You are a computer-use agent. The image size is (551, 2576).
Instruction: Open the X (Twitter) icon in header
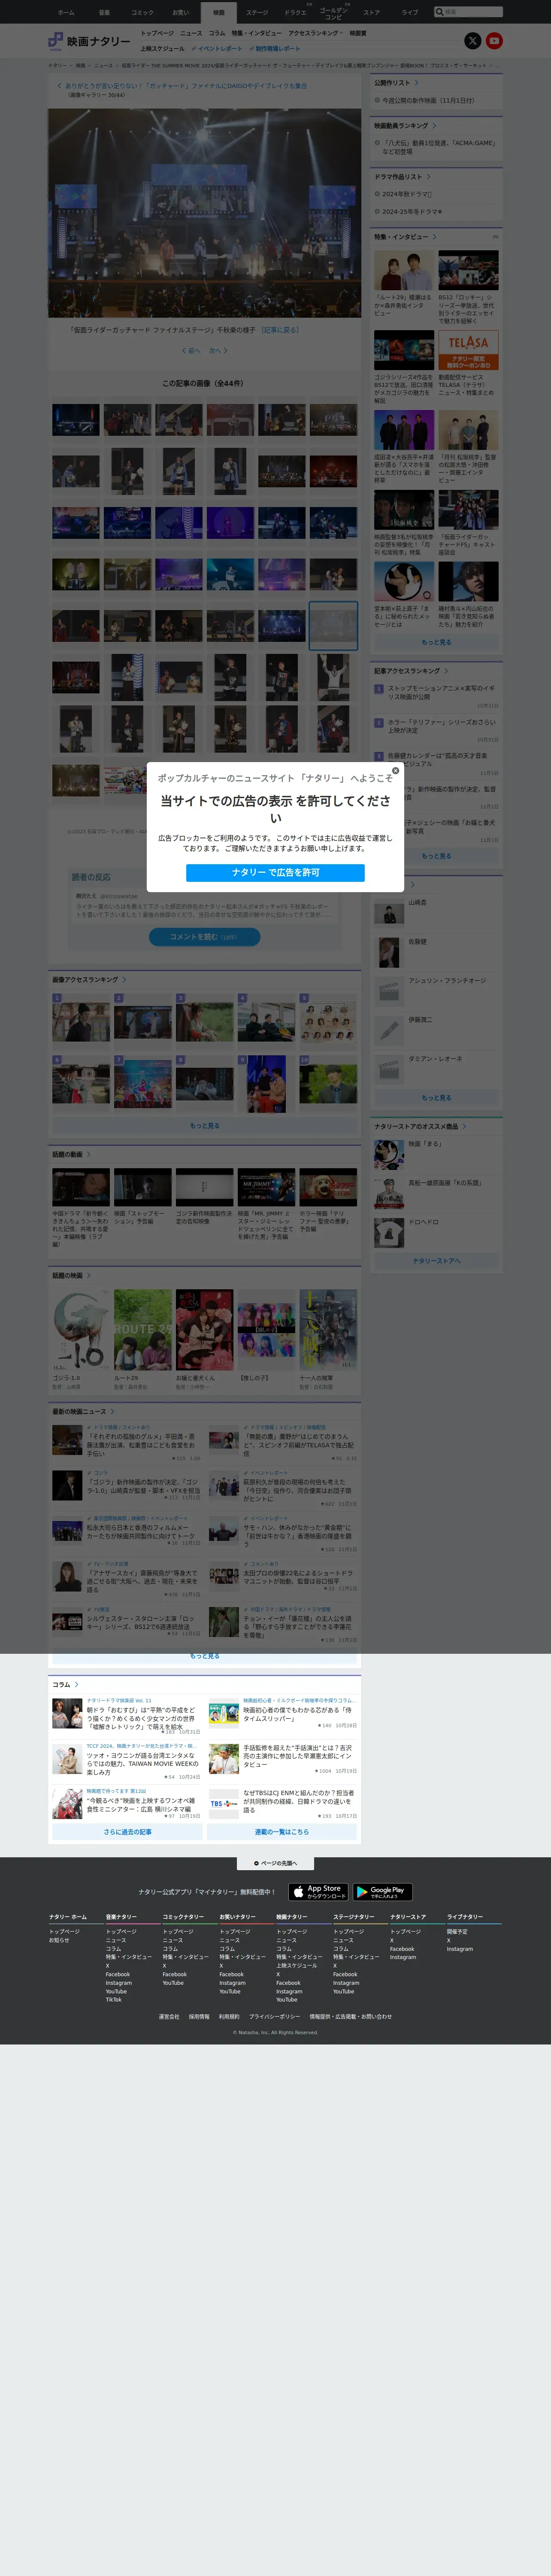point(473,41)
